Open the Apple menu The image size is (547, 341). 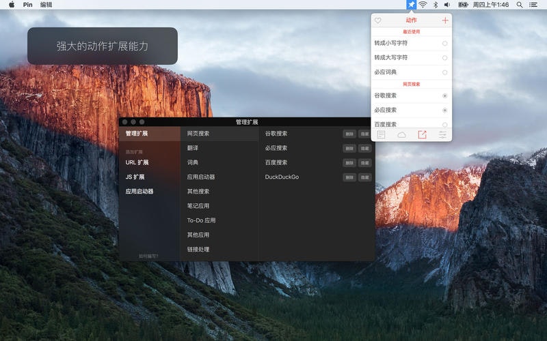12,5
